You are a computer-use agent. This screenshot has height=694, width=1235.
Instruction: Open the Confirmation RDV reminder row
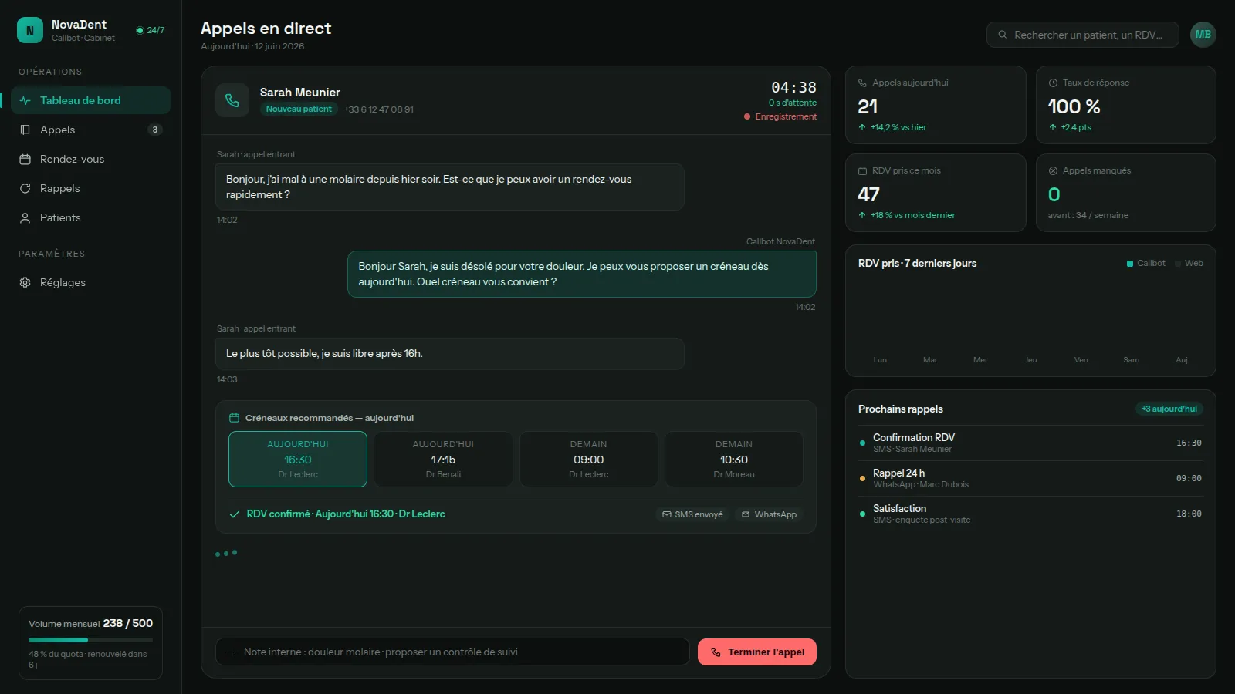pyautogui.click(x=1030, y=443)
